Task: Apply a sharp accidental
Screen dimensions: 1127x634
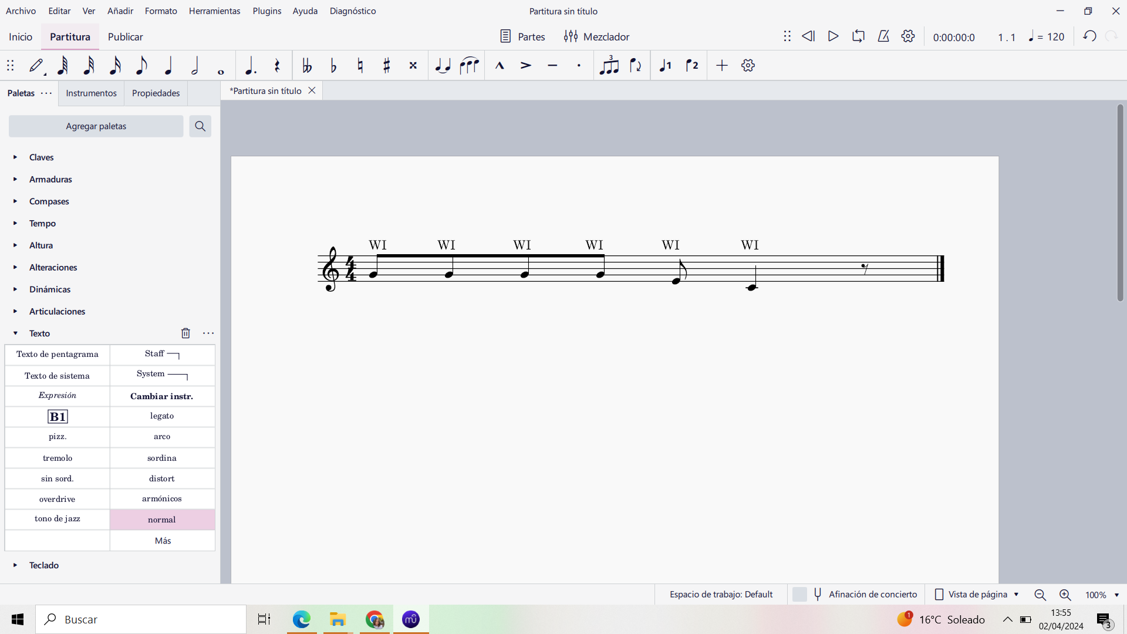Action: pos(386,65)
